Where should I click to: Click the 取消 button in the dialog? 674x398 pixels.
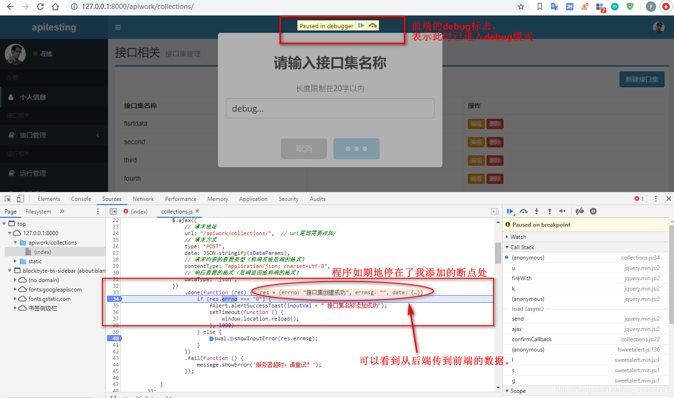tap(303, 148)
